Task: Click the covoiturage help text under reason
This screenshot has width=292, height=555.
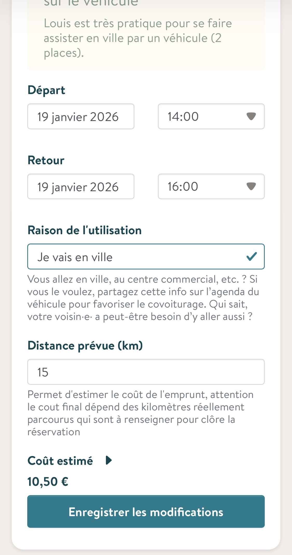Action: tap(143, 298)
